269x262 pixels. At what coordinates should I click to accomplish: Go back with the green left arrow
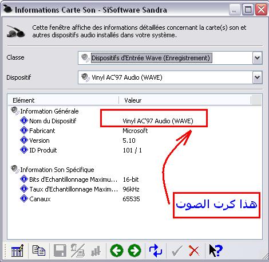pos(117,251)
